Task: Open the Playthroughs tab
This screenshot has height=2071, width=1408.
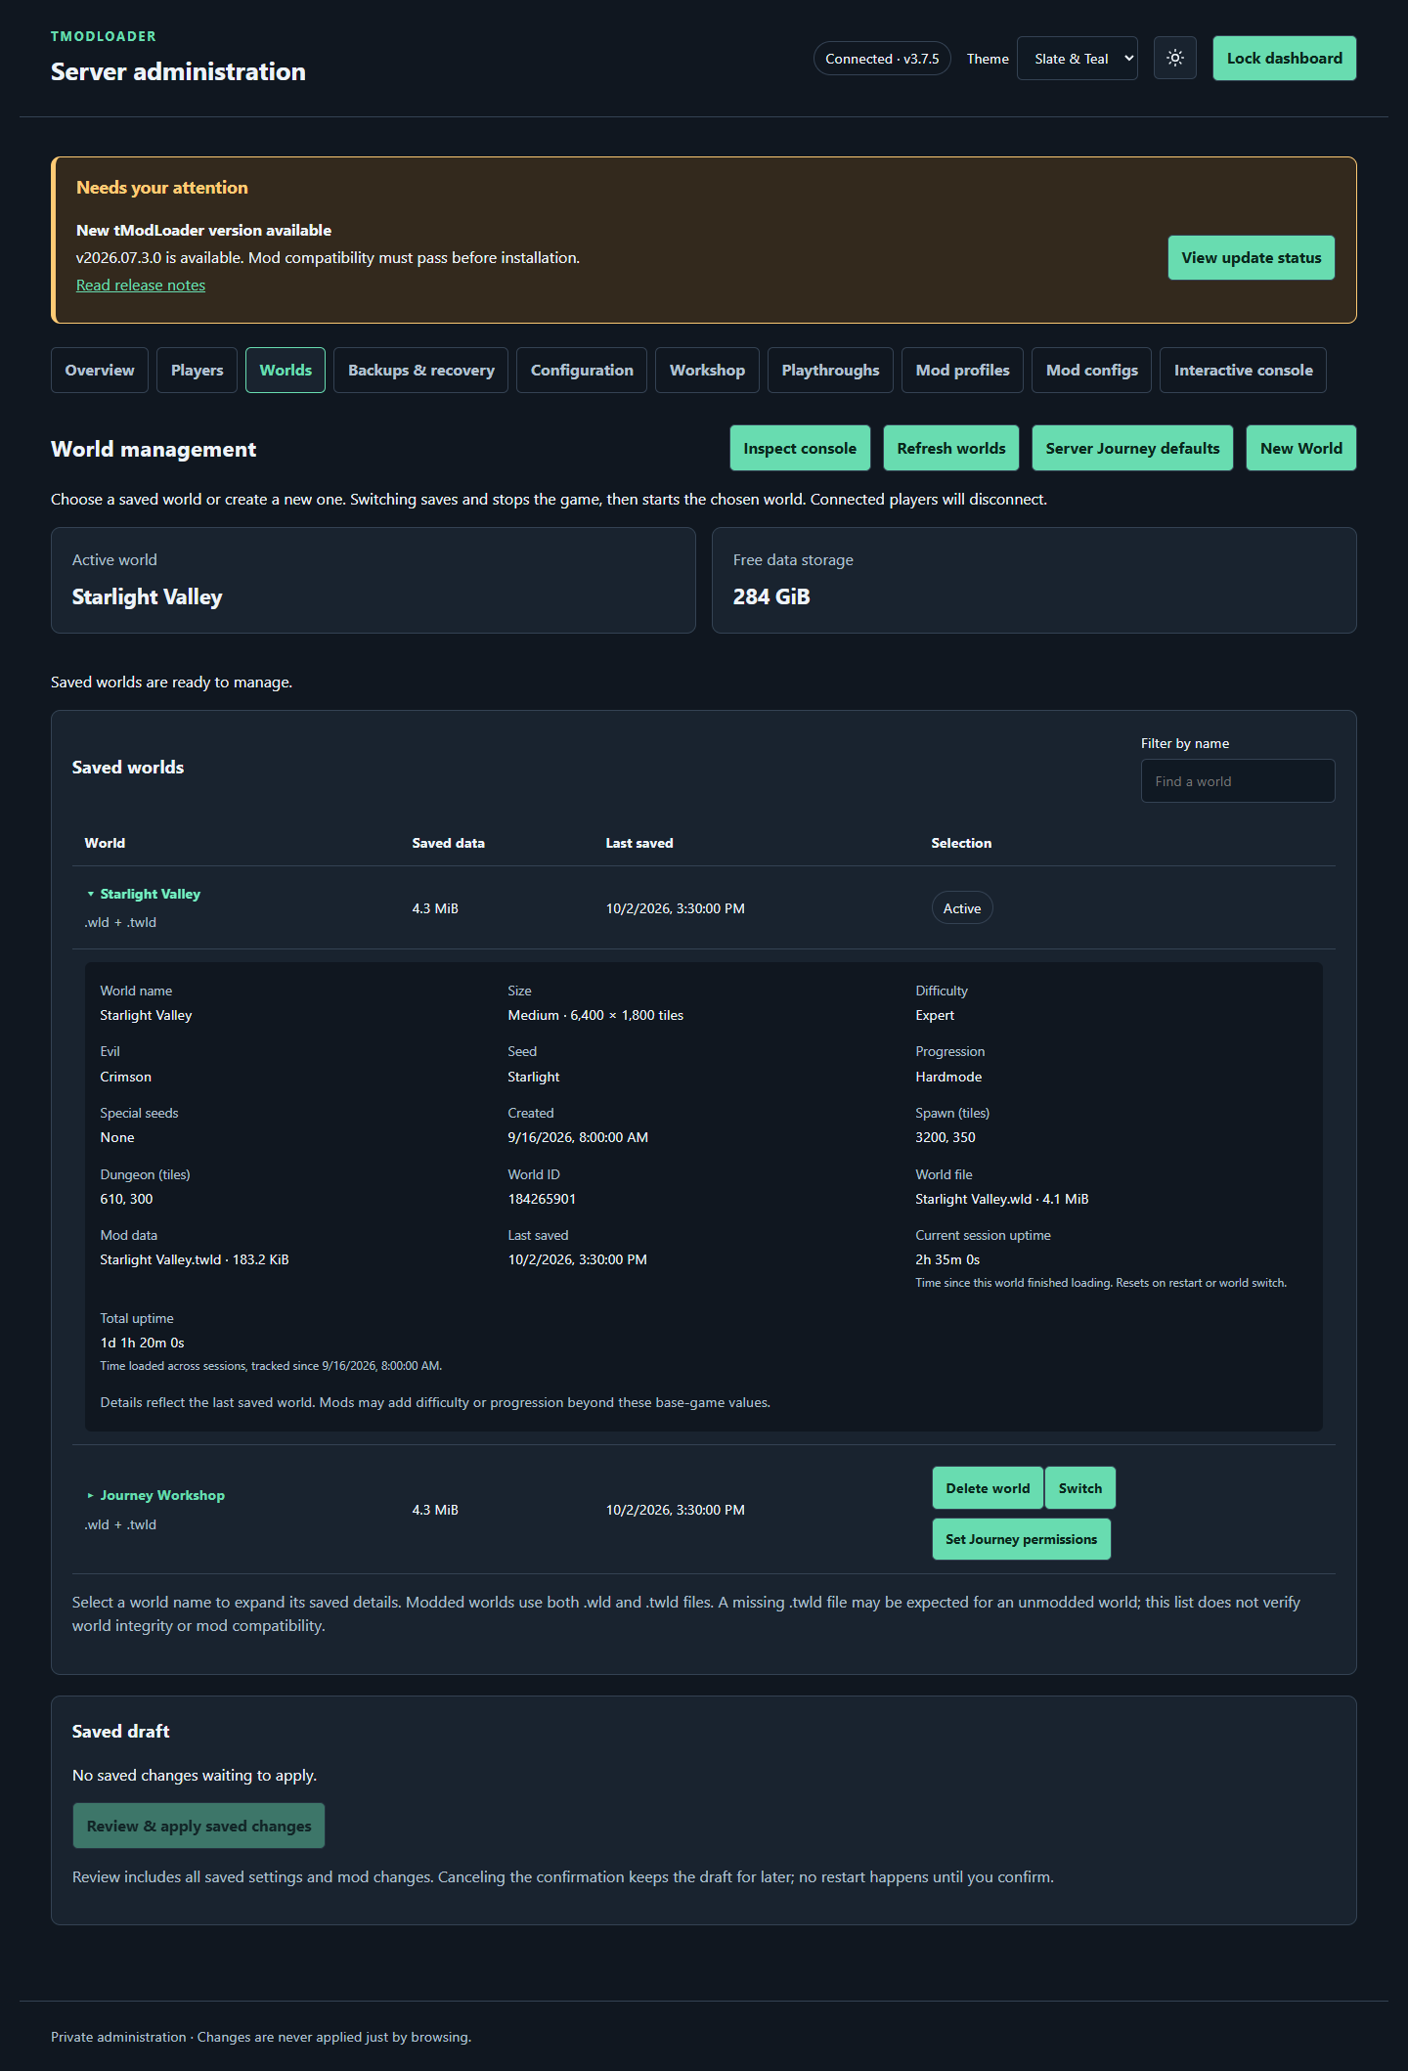Action: [830, 370]
